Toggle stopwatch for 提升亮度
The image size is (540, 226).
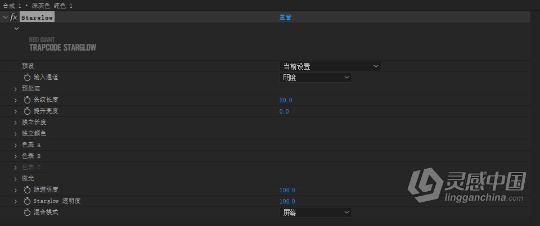pyautogui.click(x=27, y=111)
